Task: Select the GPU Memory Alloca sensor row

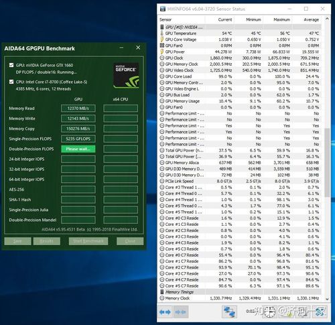Action: tap(241, 163)
